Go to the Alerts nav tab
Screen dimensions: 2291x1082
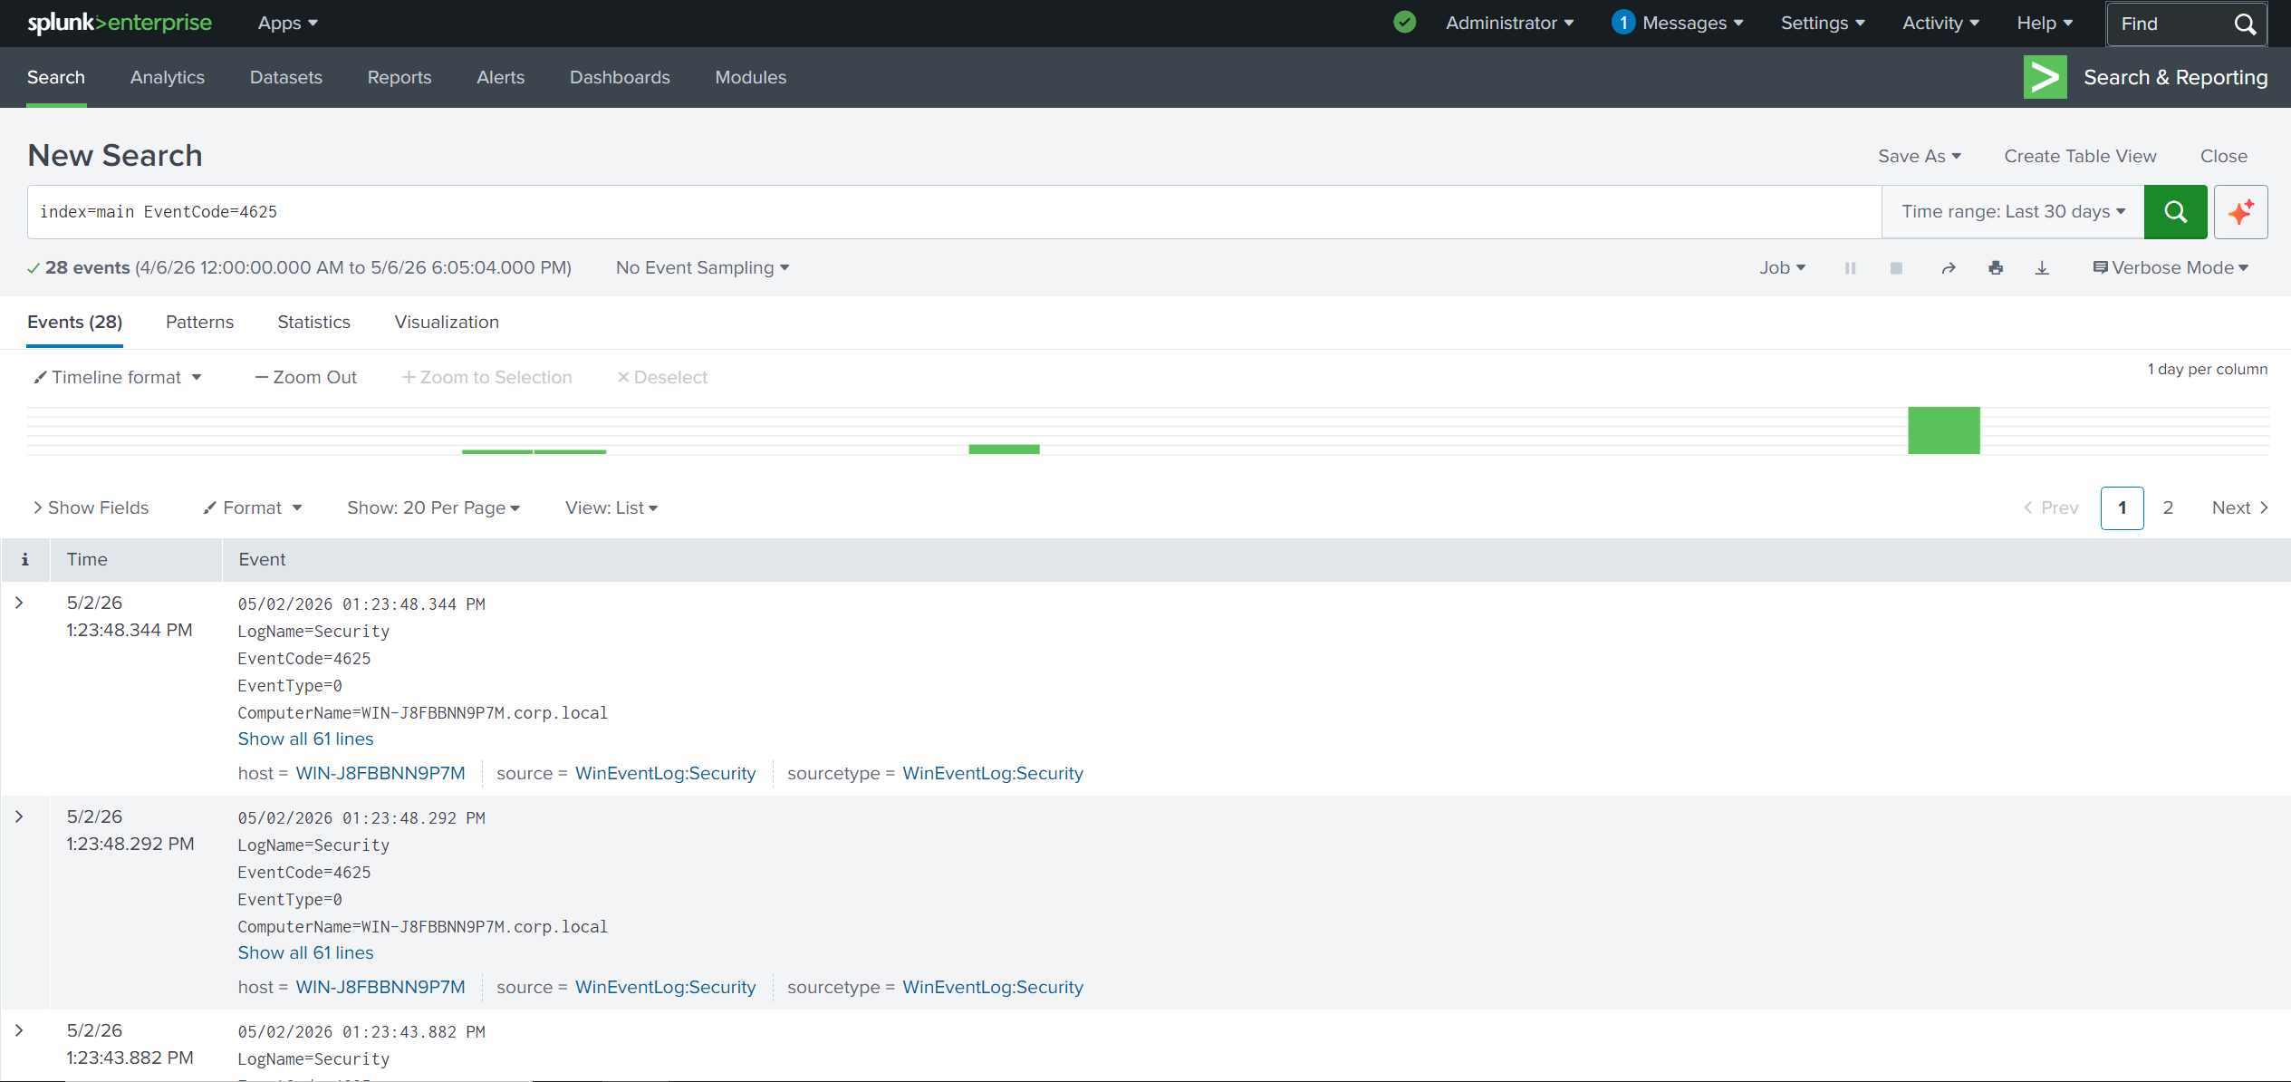(x=501, y=78)
